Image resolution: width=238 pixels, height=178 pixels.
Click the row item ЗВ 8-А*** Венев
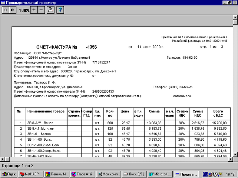click(40, 123)
